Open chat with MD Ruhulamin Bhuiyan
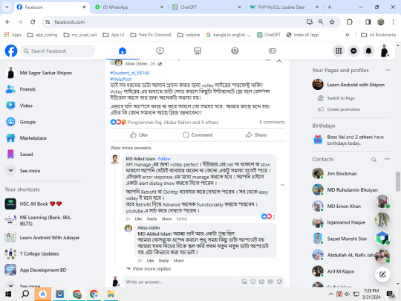The height and width of the screenshot is (301, 401). click(x=345, y=190)
